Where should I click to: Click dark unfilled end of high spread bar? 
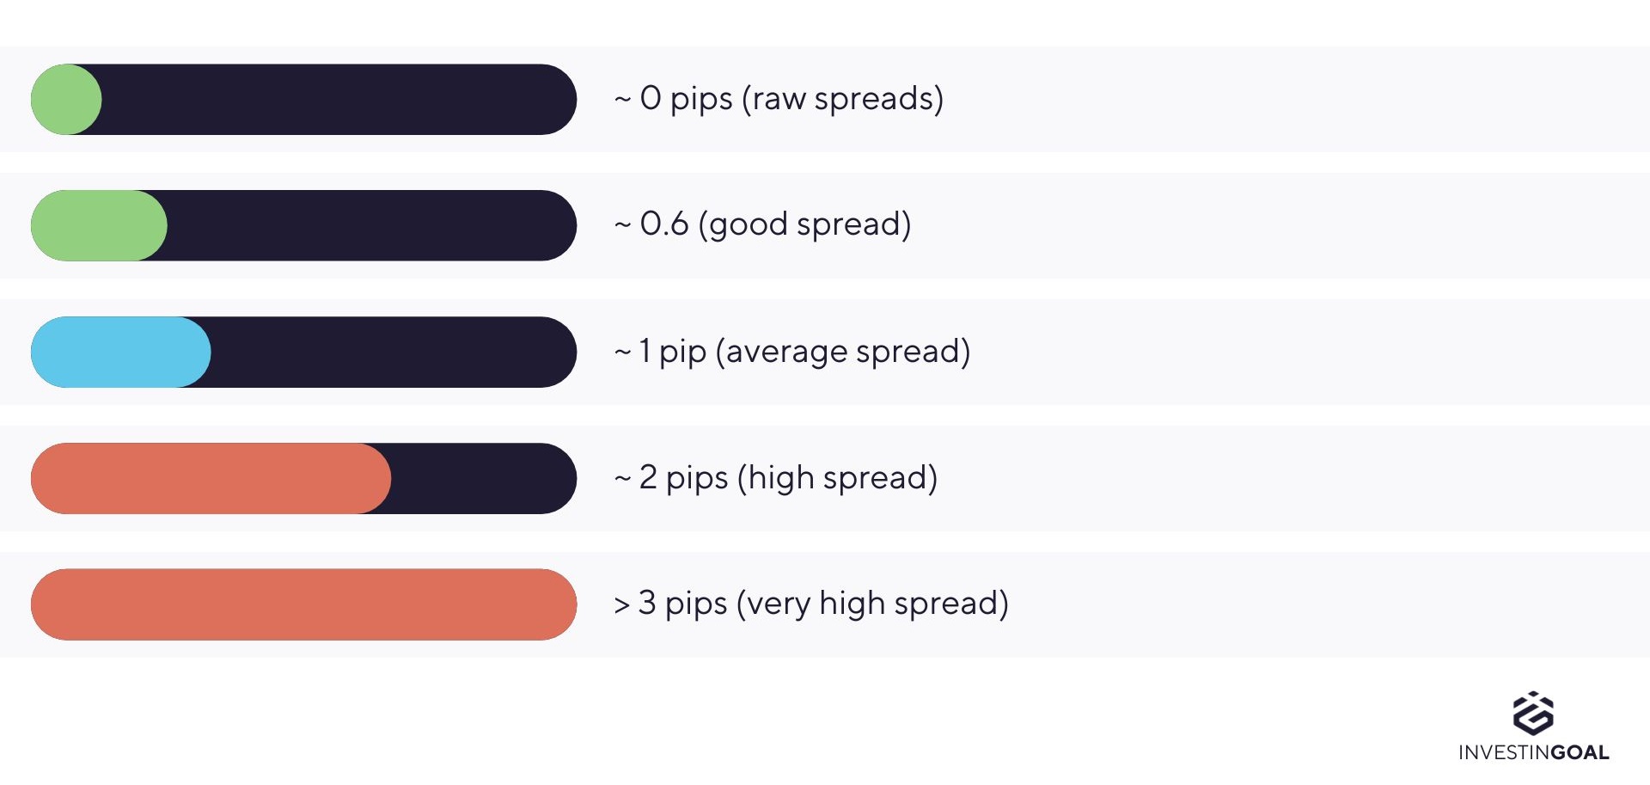coord(484,478)
